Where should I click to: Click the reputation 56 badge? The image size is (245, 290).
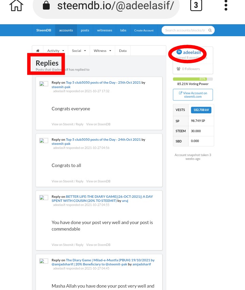point(179,52)
